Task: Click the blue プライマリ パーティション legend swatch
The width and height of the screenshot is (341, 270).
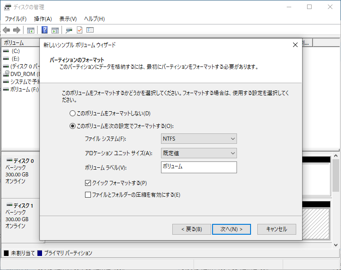Action: click(x=40, y=253)
